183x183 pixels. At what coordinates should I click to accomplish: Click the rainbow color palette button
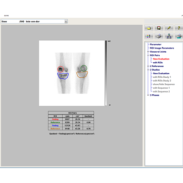tap(149, 36)
